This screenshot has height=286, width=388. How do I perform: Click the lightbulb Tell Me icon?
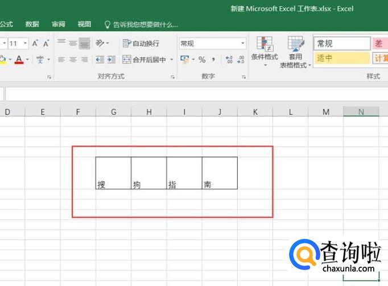[107, 24]
